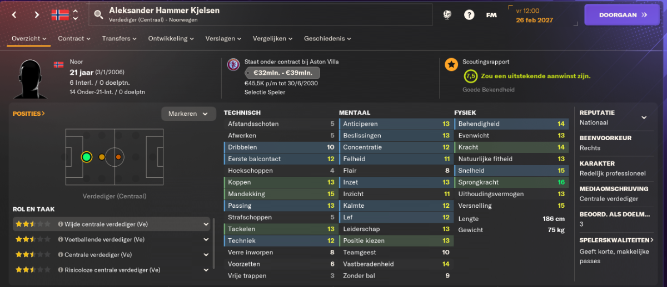Screen dimensions: 667x287
Task: Open the Ontwikkeling menu tab
Action: pos(171,39)
